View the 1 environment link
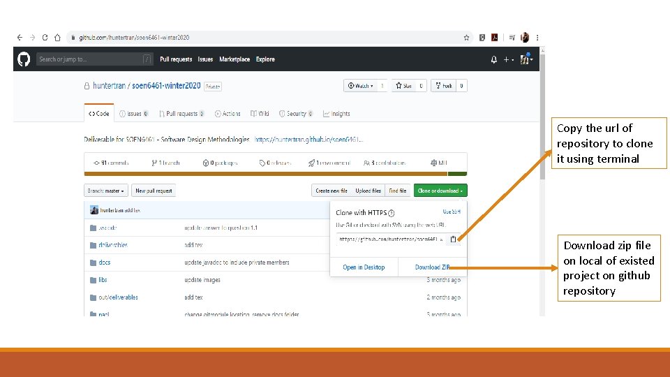670x377 pixels. click(329, 163)
